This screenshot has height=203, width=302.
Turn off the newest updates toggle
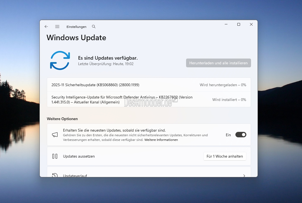tap(241, 135)
